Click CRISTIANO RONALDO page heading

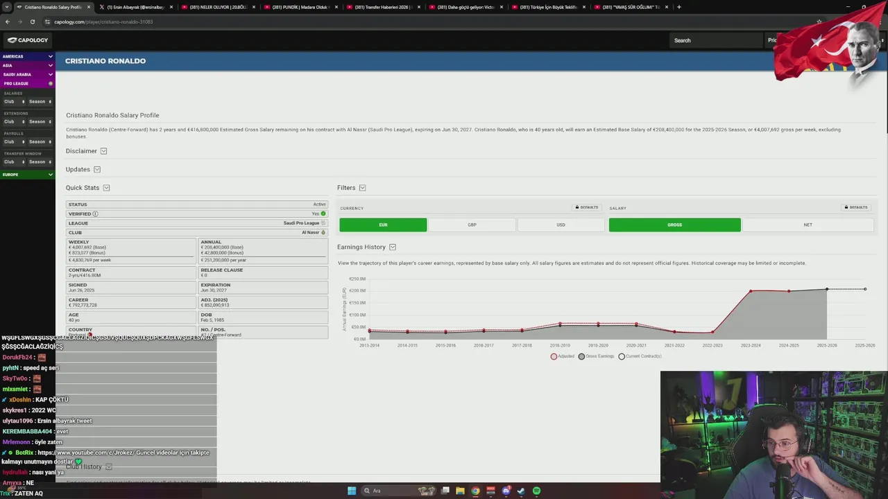pyautogui.click(x=105, y=61)
